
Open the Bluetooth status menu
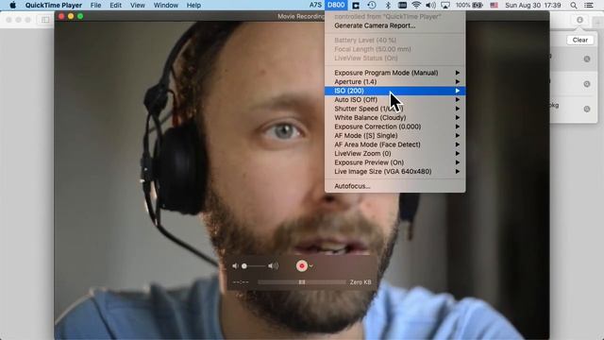388,5
